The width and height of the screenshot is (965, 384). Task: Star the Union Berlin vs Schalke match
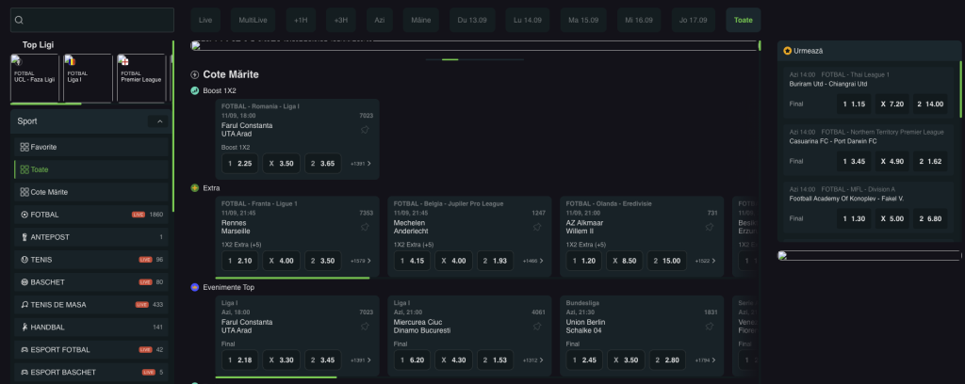pyautogui.click(x=710, y=327)
